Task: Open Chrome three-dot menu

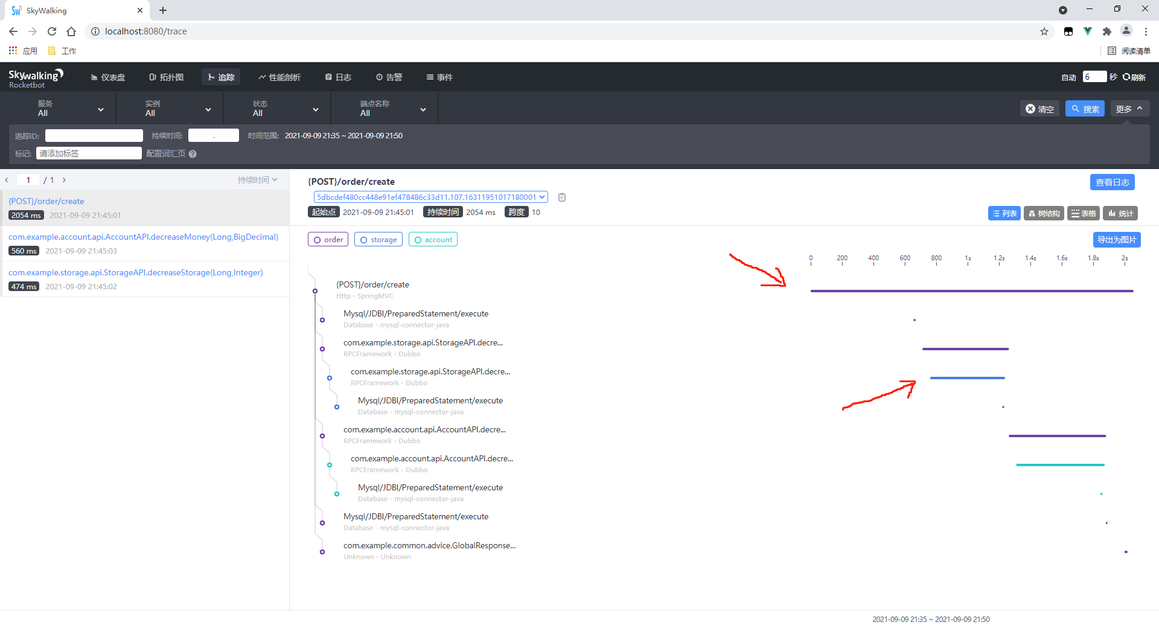Action: pyautogui.click(x=1146, y=31)
